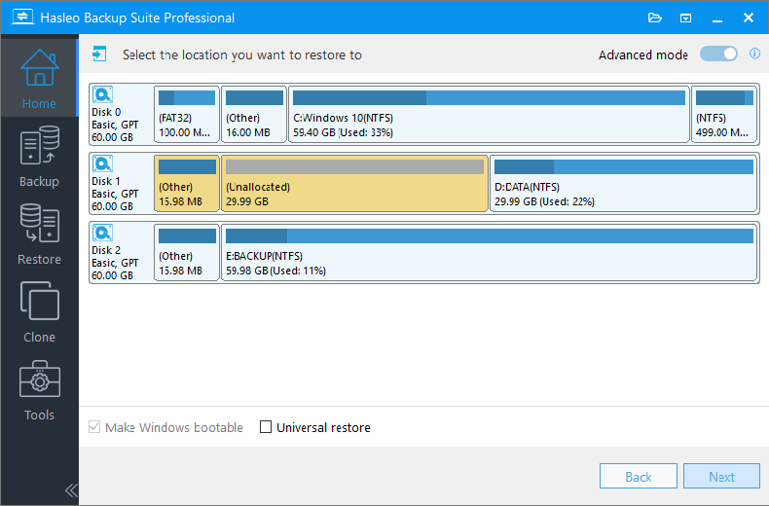Click the 'Advanced mode' label
The image size is (769, 506).
coord(643,54)
